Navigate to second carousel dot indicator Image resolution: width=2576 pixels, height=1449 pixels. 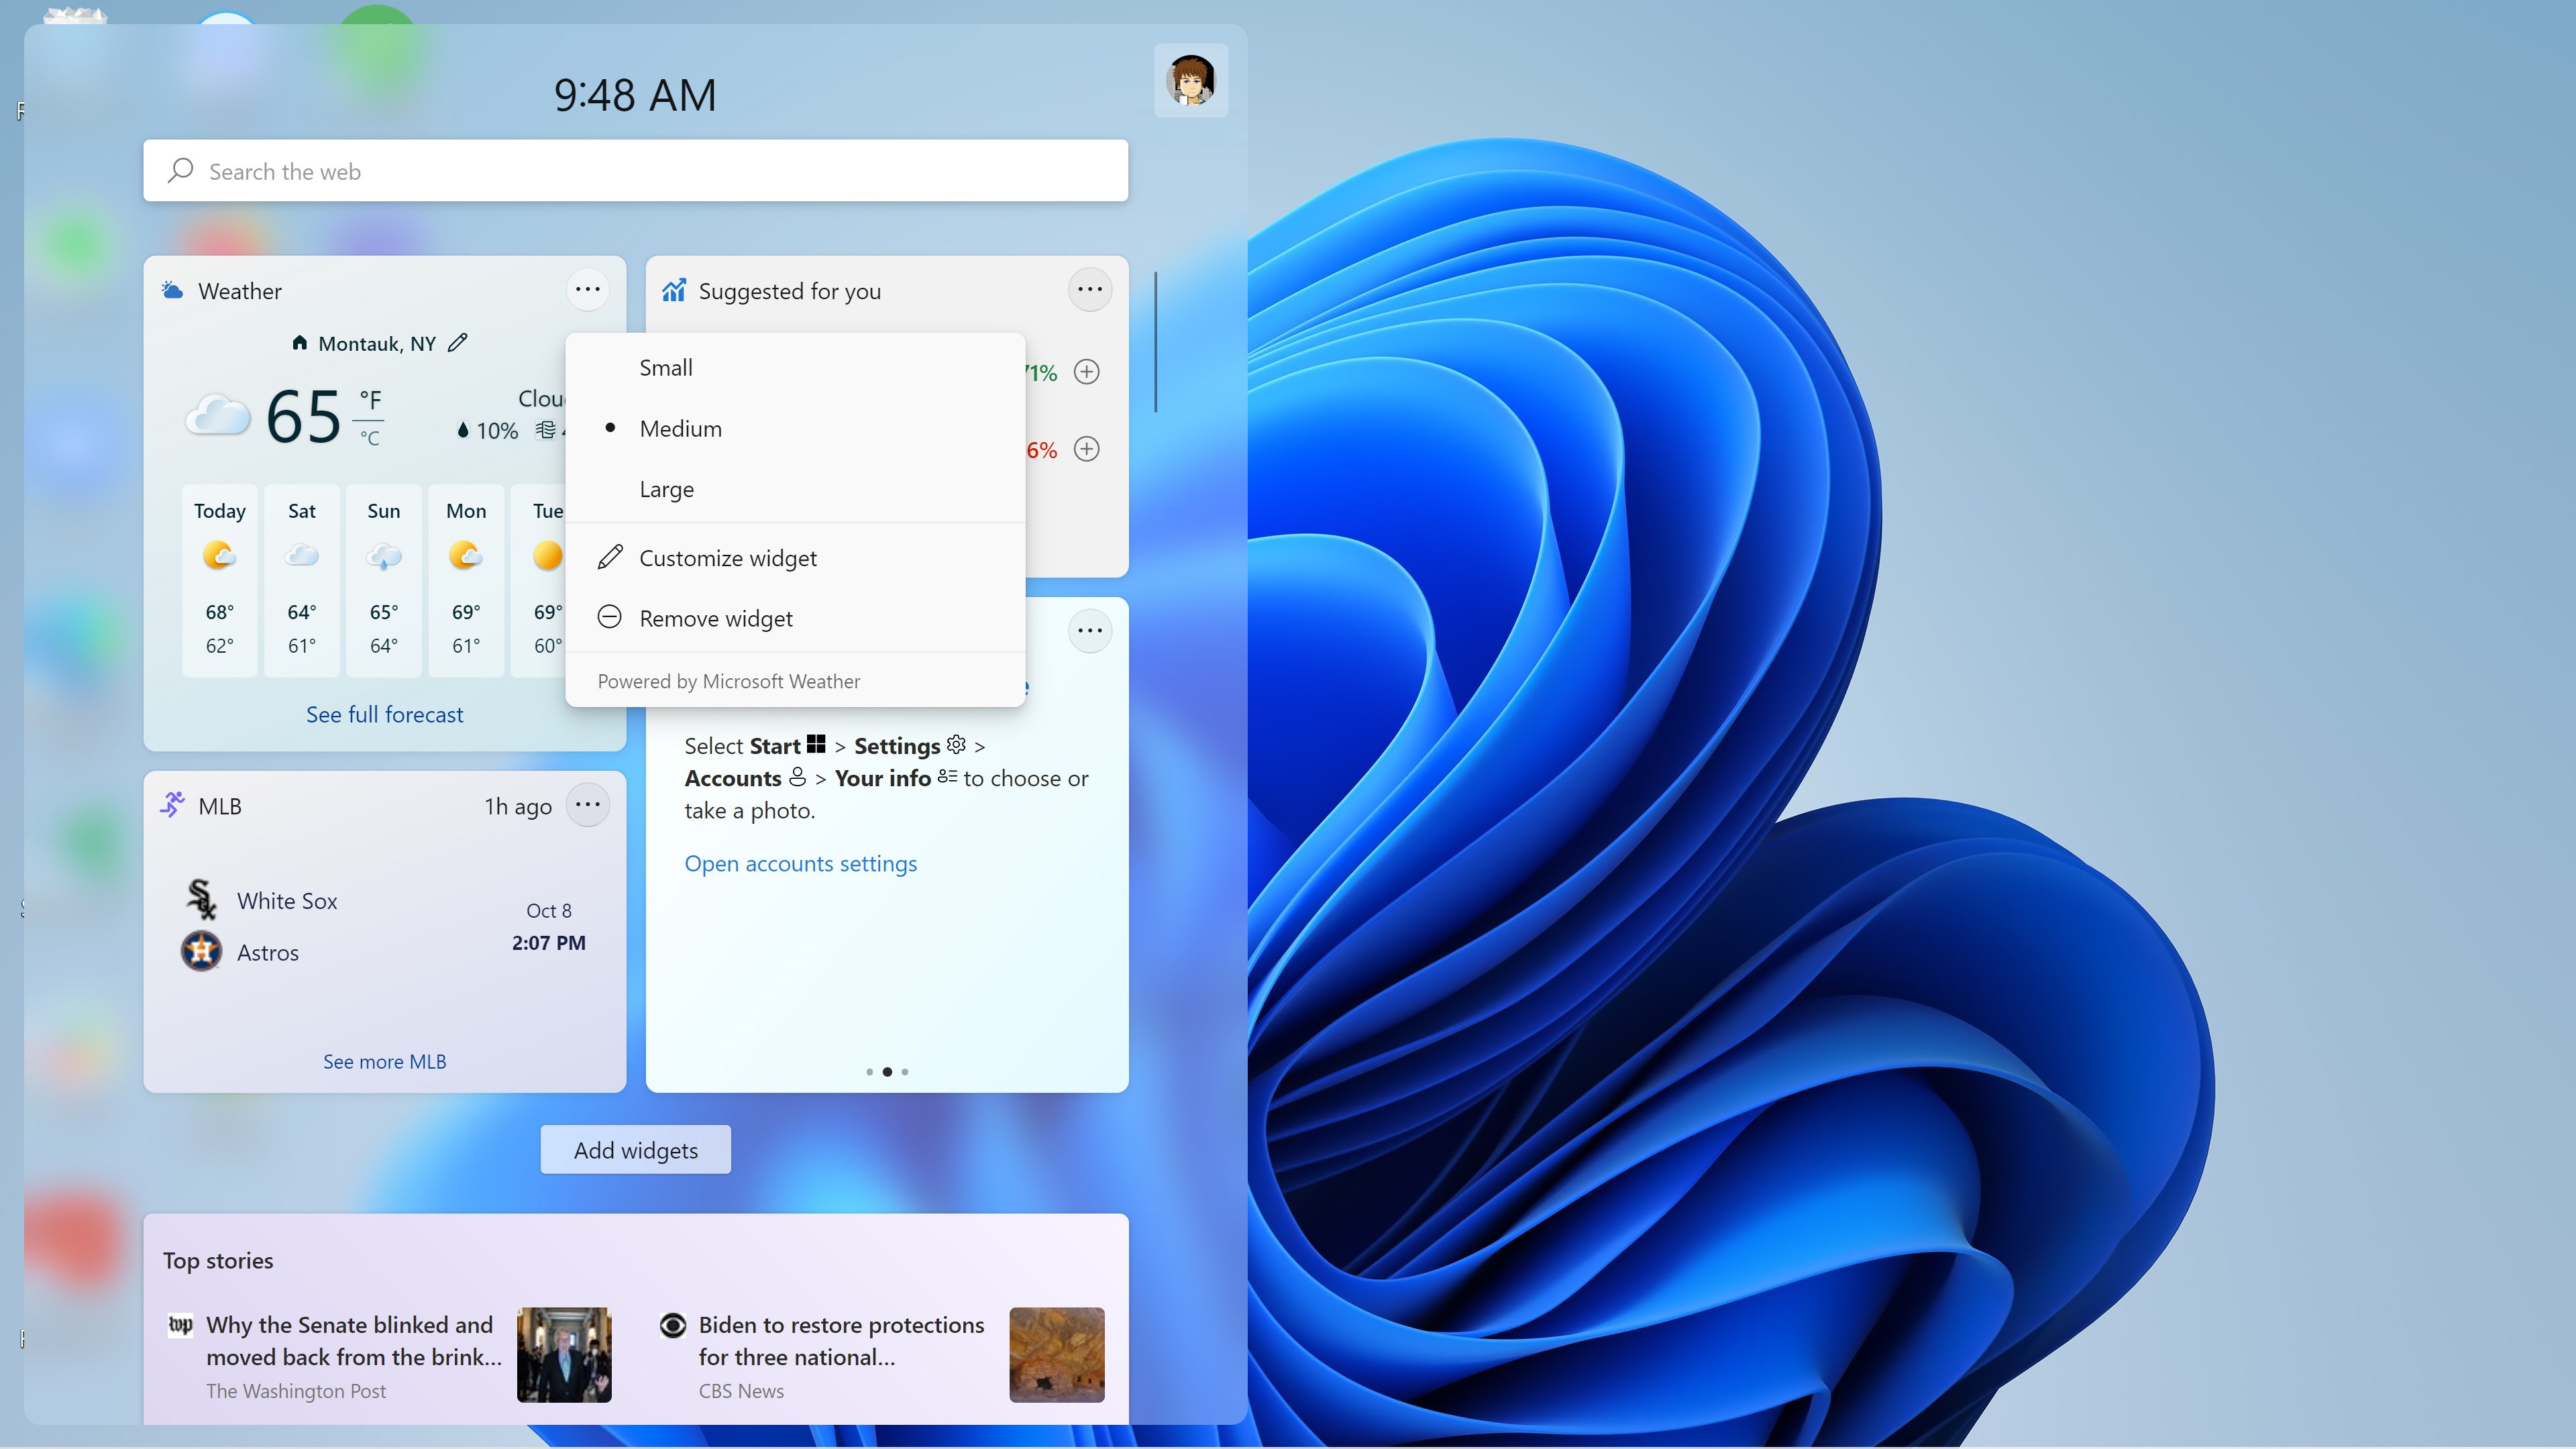click(888, 1072)
